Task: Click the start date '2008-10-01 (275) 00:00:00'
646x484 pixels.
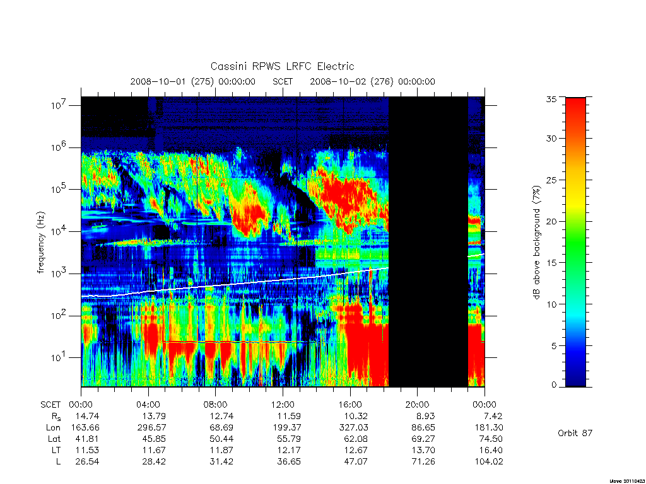Action: [x=193, y=81]
